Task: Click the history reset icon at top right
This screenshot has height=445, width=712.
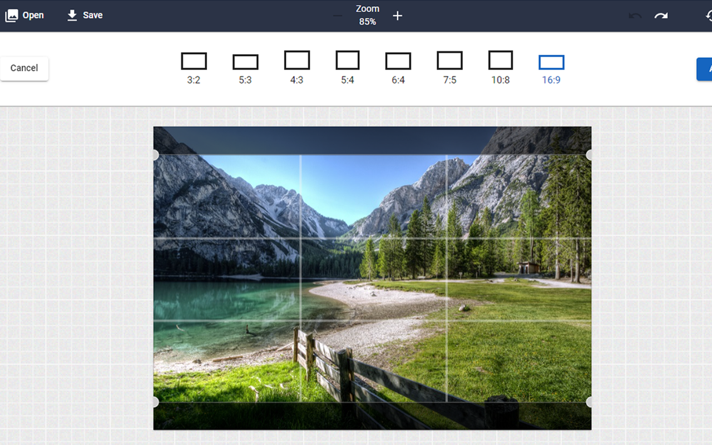Action: pos(709,16)
